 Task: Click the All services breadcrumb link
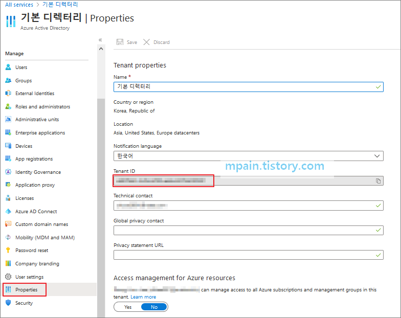[x=19, y=5]
